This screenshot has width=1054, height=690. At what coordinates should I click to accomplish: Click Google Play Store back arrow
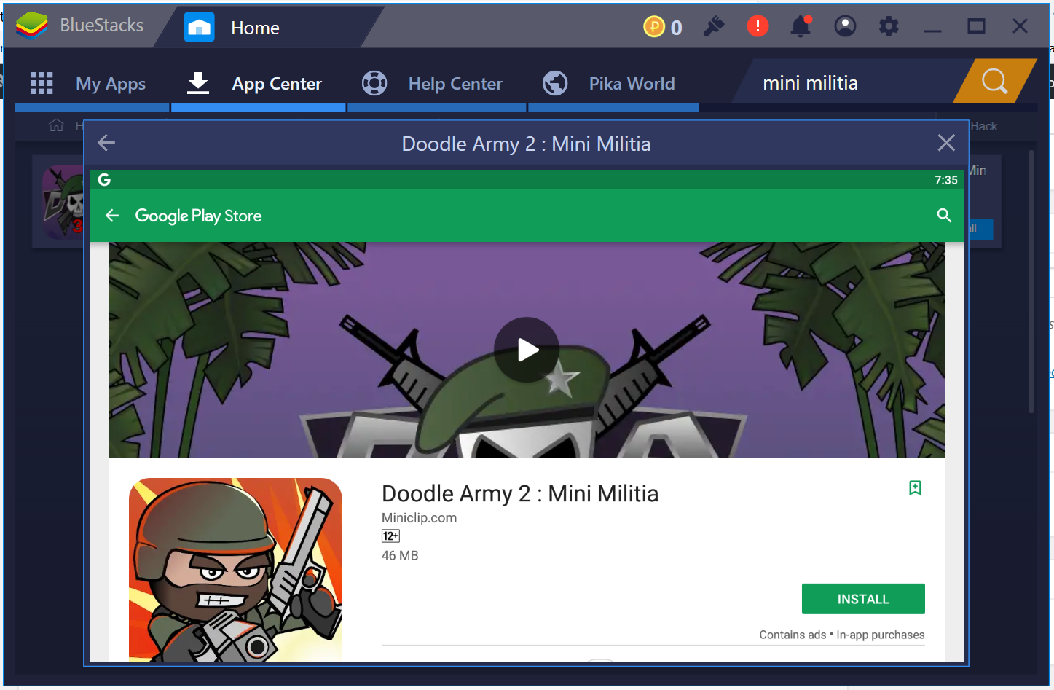point(112,216)
